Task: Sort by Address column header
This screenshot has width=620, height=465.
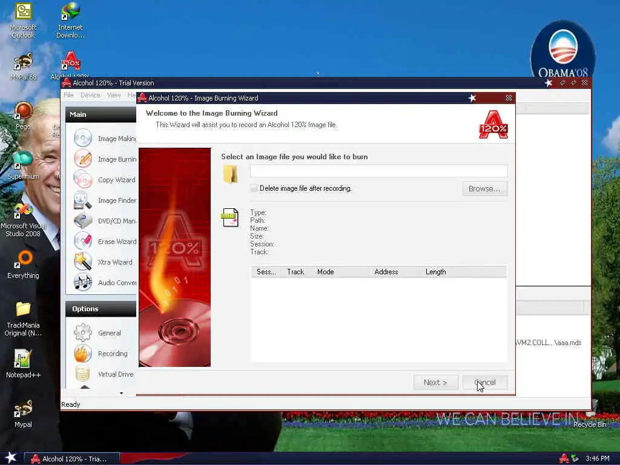Action: pos(394,272)
